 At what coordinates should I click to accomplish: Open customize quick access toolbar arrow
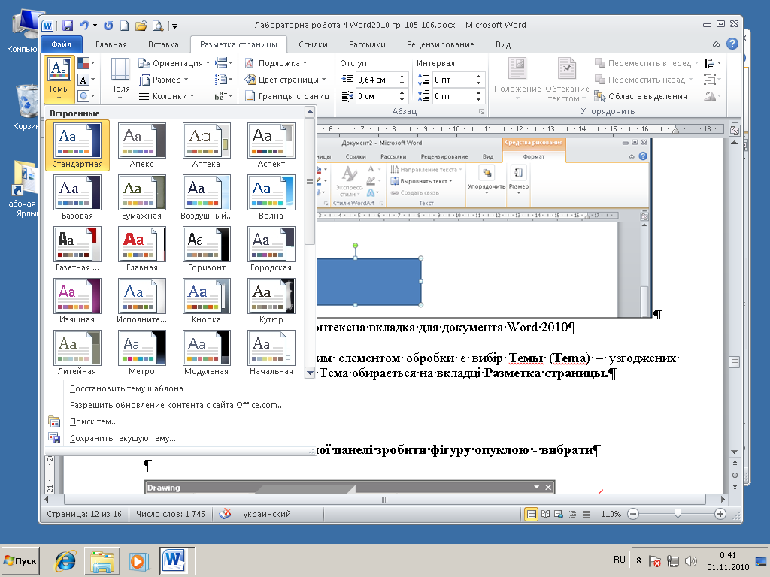[174, 26]
